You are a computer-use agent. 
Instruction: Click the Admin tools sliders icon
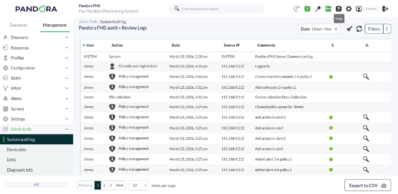click(x=5, y=129)
